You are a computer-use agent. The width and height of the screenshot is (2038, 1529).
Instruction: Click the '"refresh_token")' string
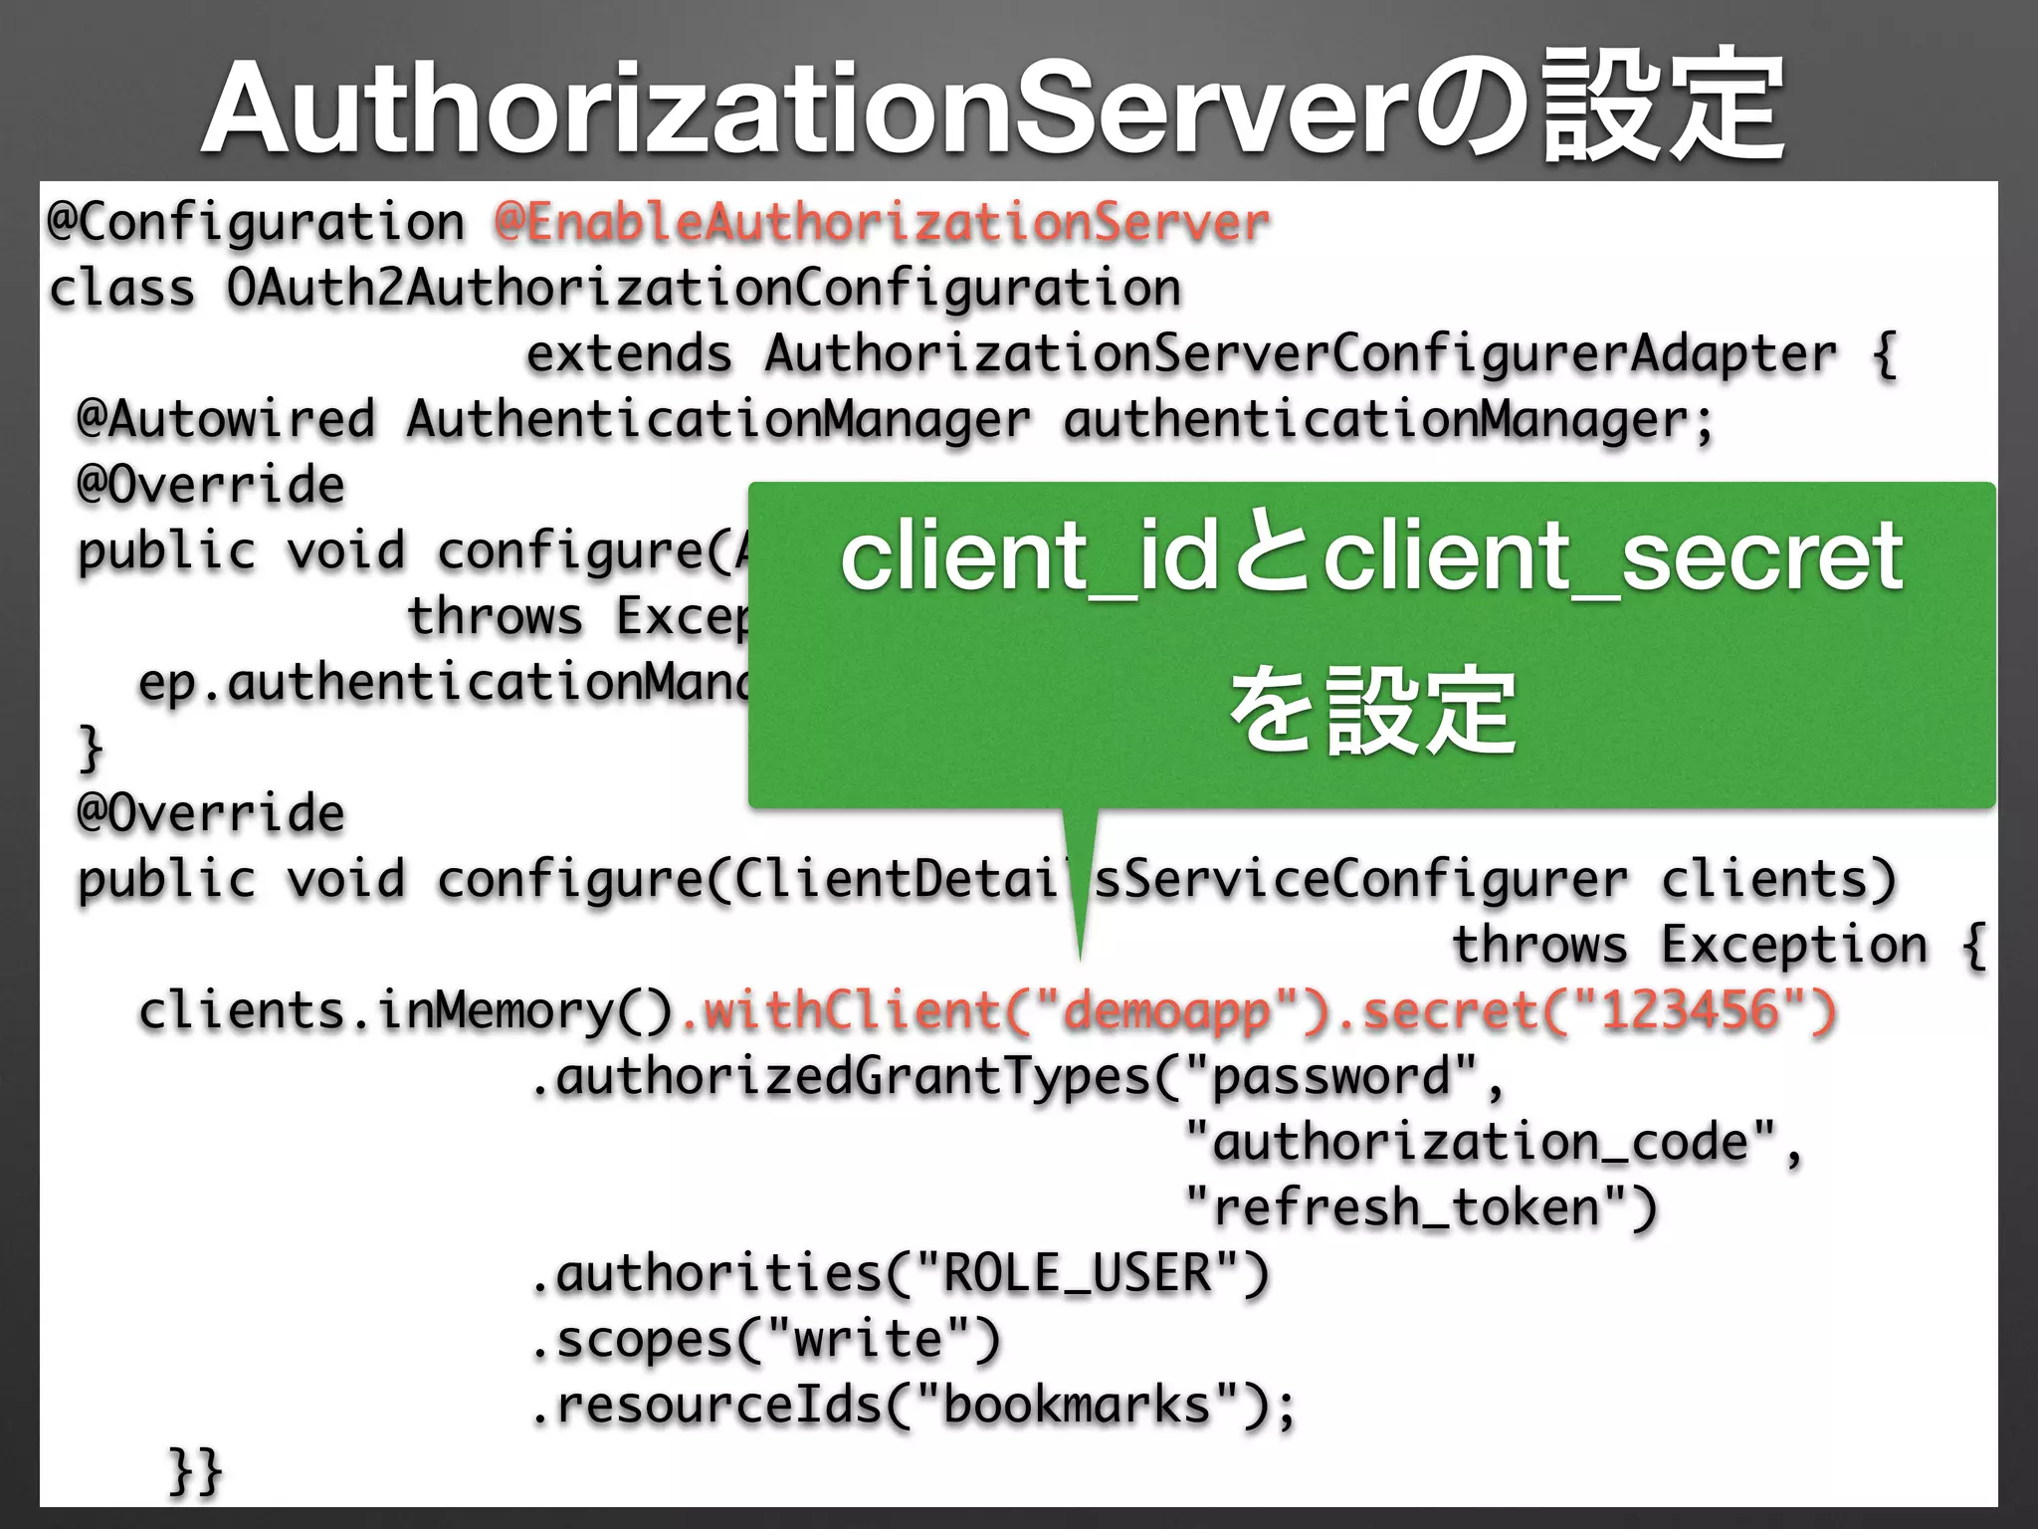click(x=1420, y=1208)
